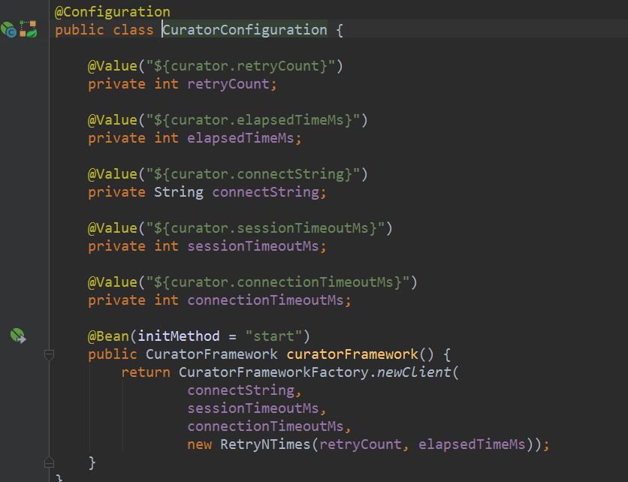Click the retryCount field declaration
628x482 pixels.
point(228,84)
